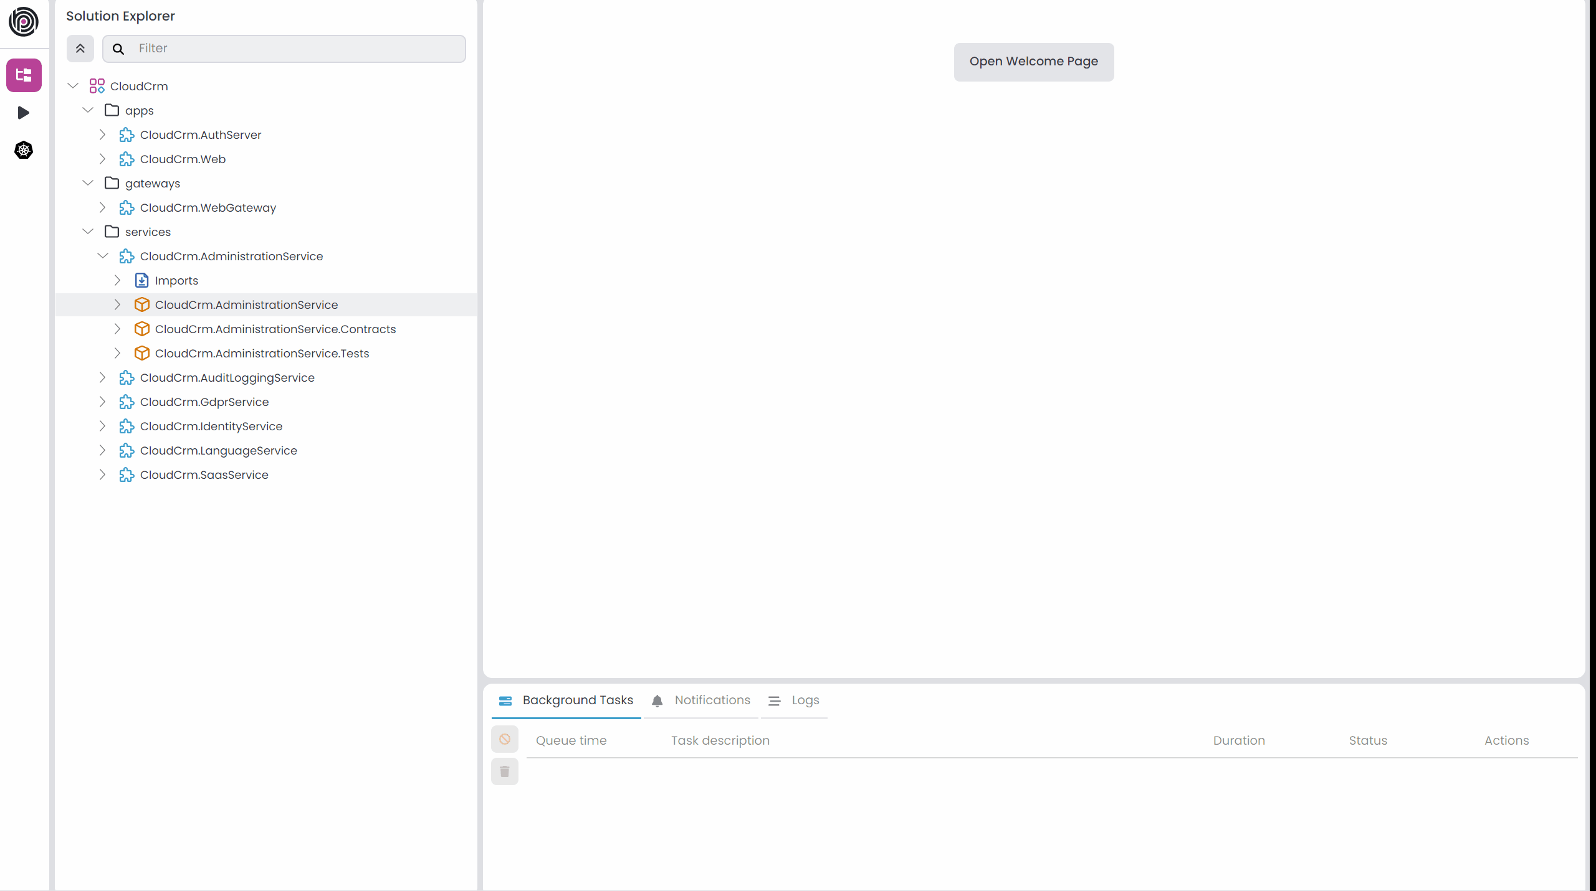1596x891 pixels.
Task: Open the Solution Runner play icon
Action: pyautogui.click(x=24, y=113)
